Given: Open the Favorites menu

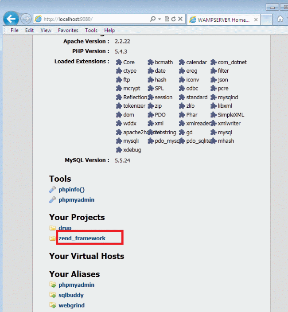Looking at the screenshot, I should [68, 30].
